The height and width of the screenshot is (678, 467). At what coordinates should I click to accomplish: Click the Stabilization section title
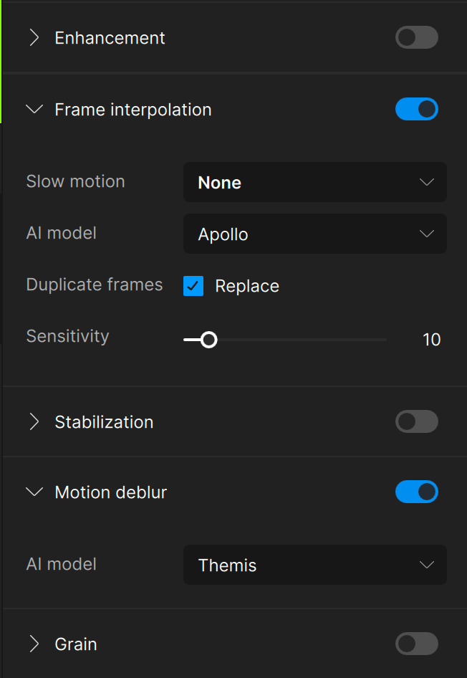pyautogui.click(x=104, y=422)
